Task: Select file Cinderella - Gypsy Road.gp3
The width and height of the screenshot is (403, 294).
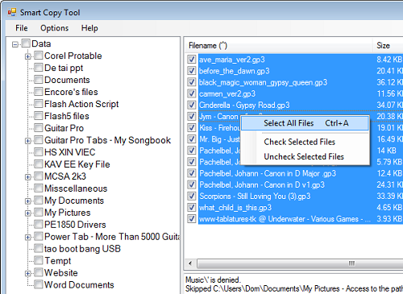Action: (244, 105)
